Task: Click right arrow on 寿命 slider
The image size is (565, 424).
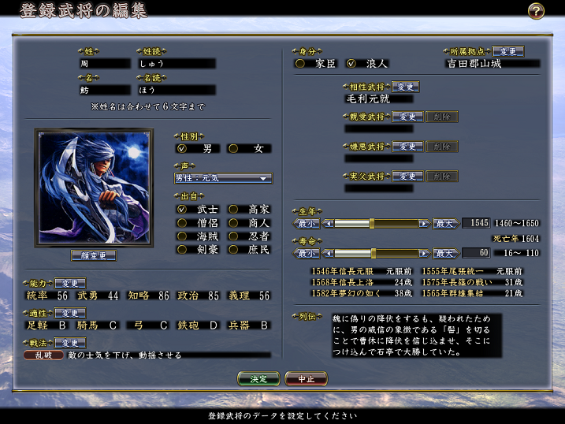Action: pos(424,253)
